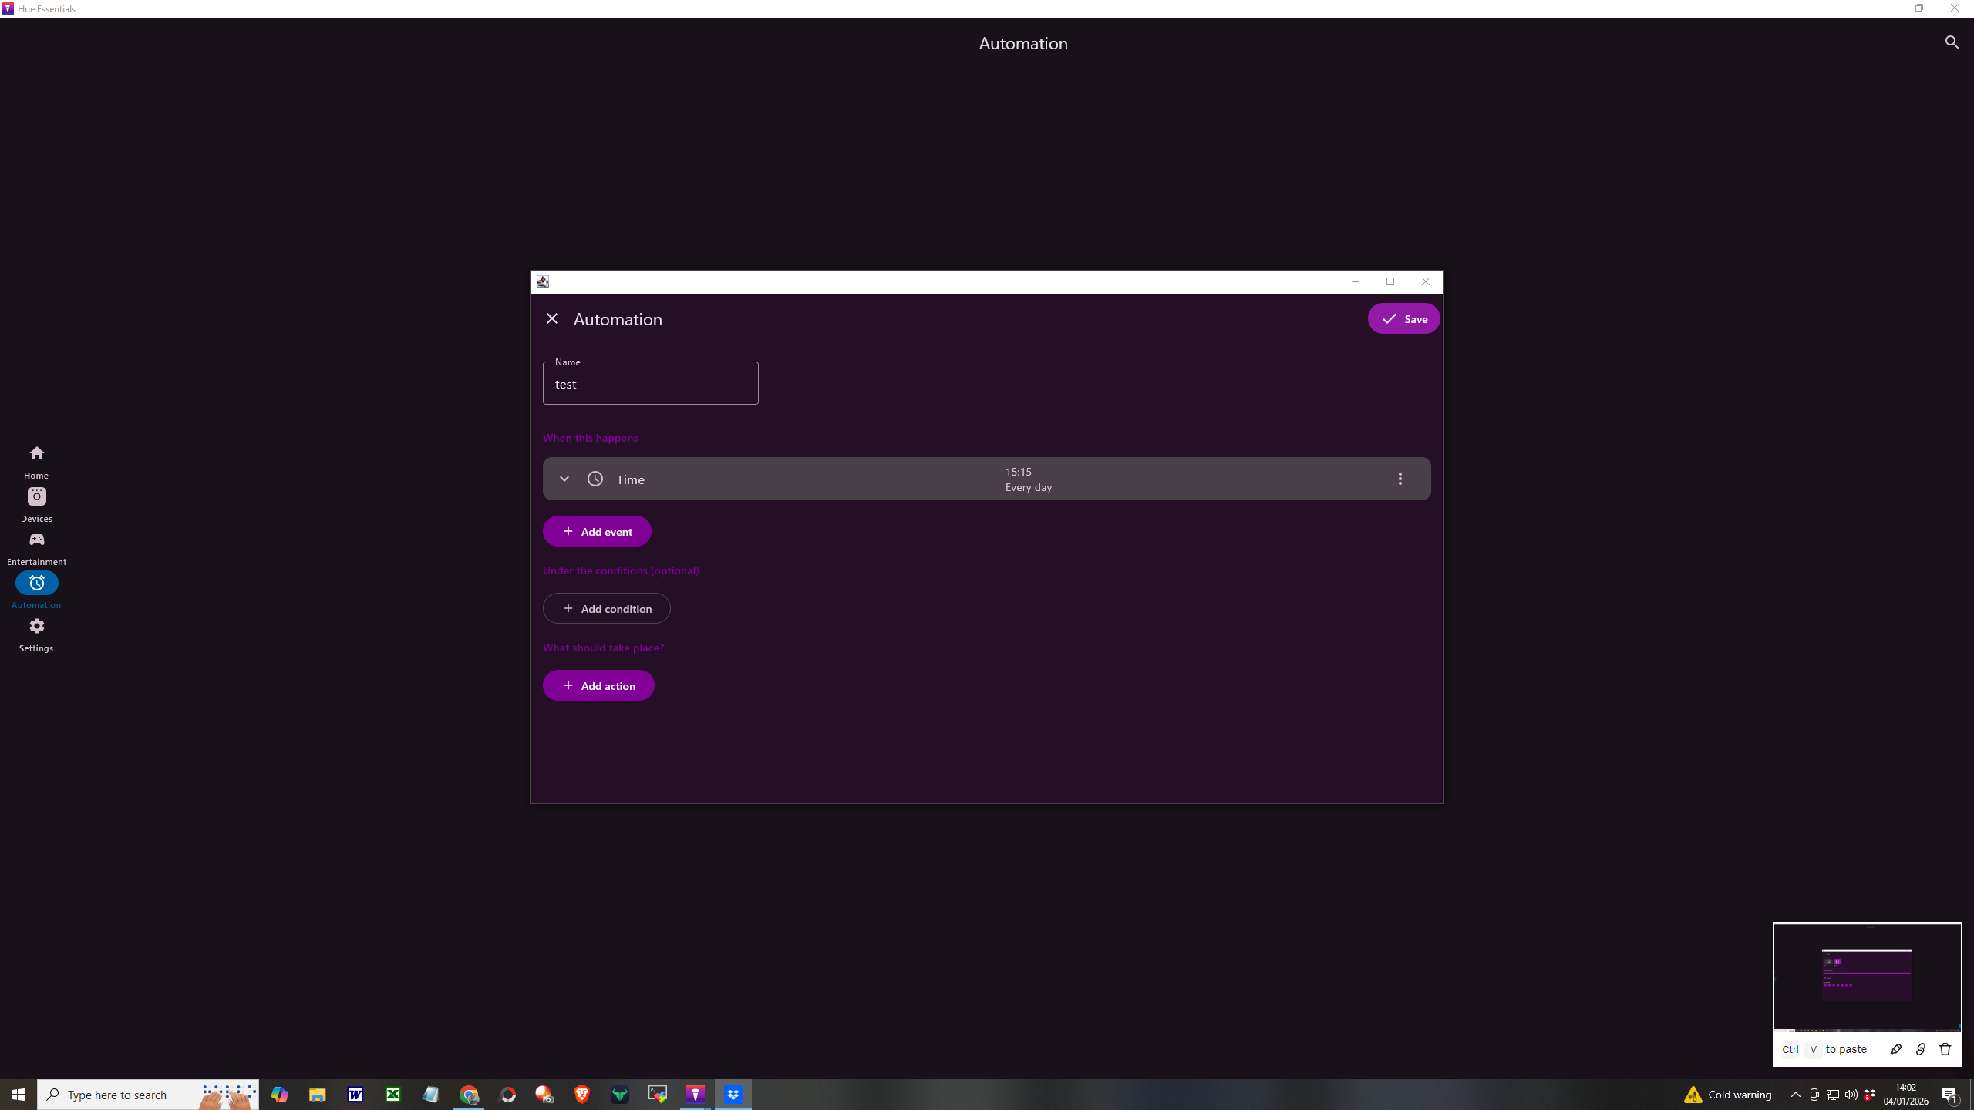Go to Entertainment section

(x=36, y=547)
